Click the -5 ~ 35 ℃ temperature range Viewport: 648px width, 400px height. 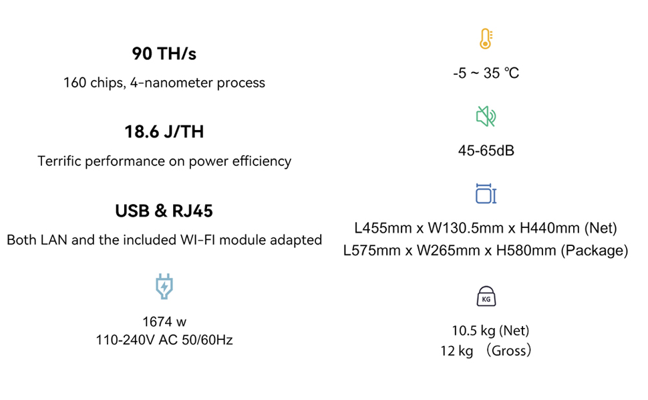point(486,73)
